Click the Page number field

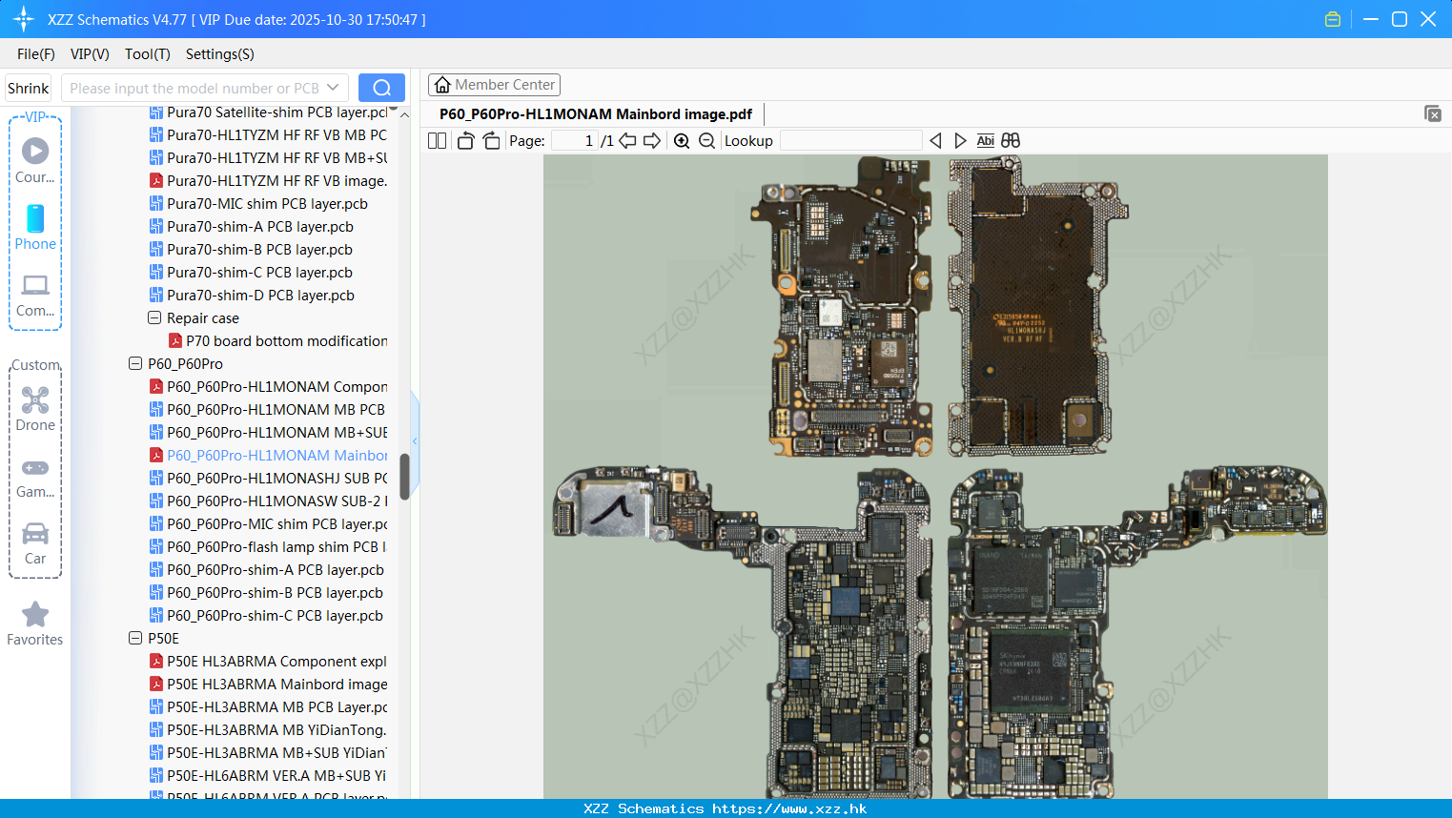tap(575, 140)
